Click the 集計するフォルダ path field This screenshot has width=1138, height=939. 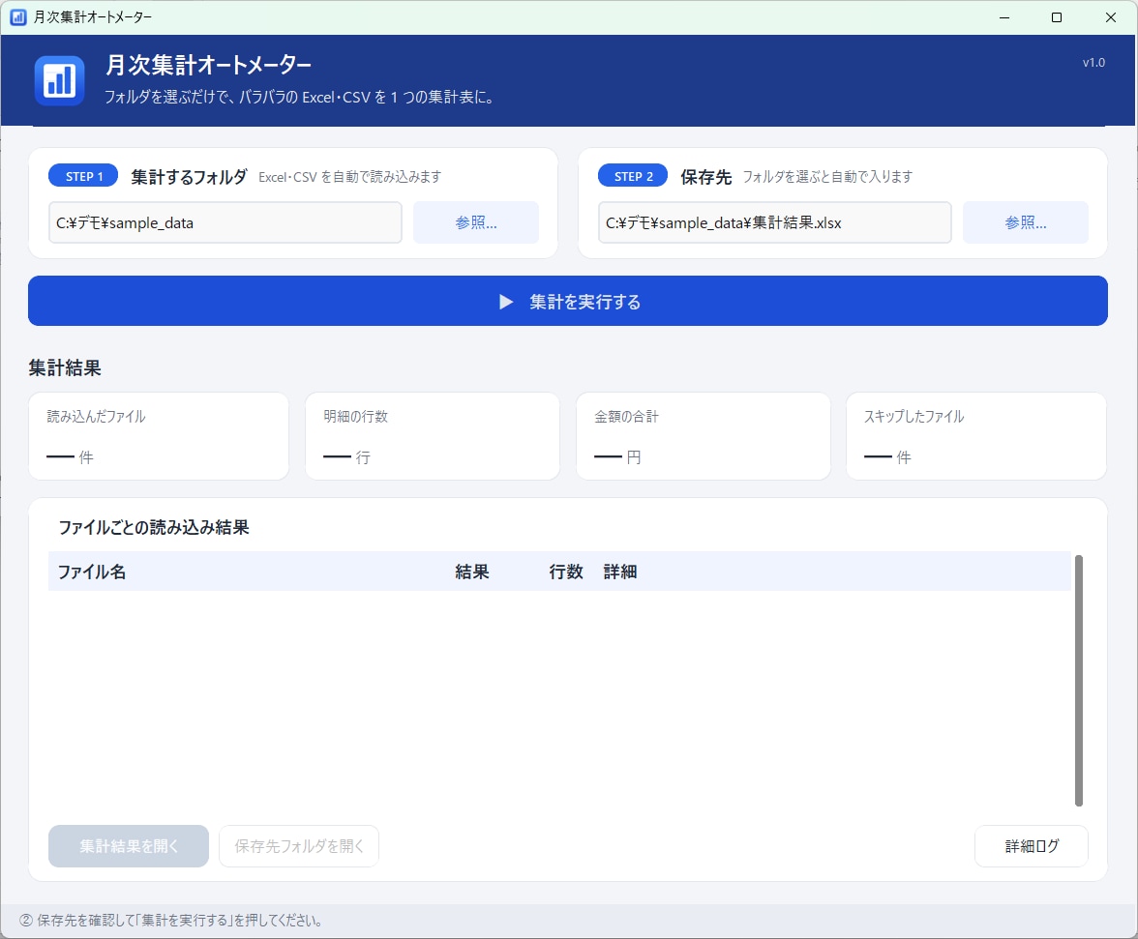tap(225, 222)
